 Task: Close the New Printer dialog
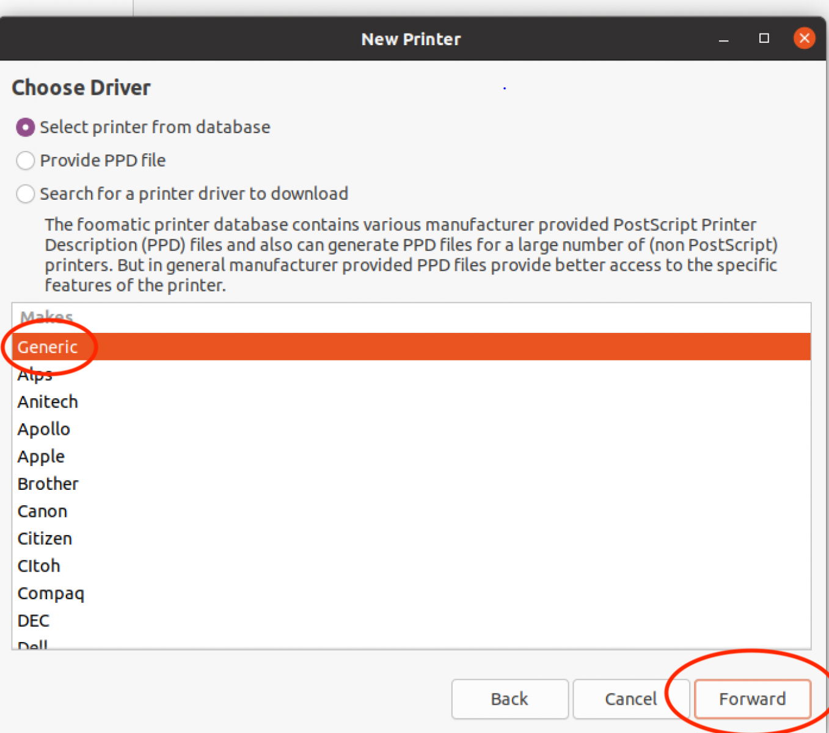coord(804,38)
